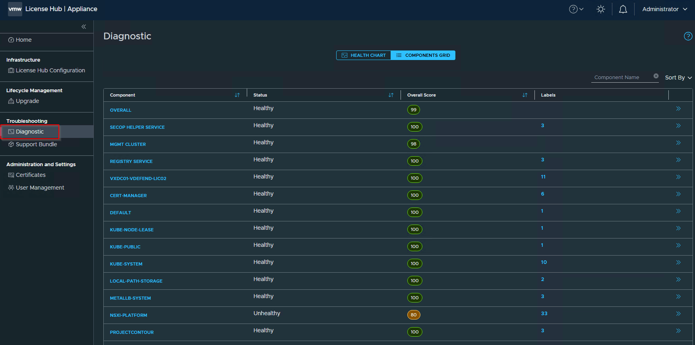The width and height of the screenshot is (695, 345).
Task: Sort by Overall Score column
Action: [x=525, y=95]
